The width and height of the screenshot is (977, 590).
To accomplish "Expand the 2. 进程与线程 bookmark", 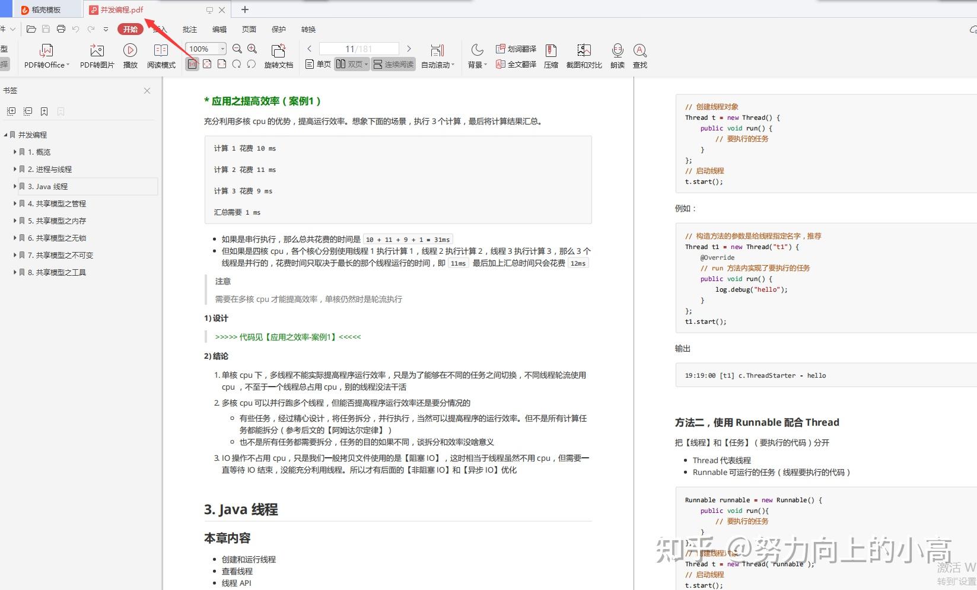I will click(15, 170).
